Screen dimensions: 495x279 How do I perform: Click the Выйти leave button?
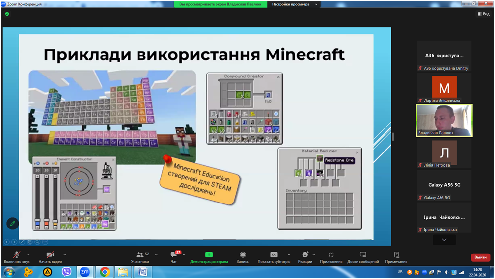click(480, 257)
